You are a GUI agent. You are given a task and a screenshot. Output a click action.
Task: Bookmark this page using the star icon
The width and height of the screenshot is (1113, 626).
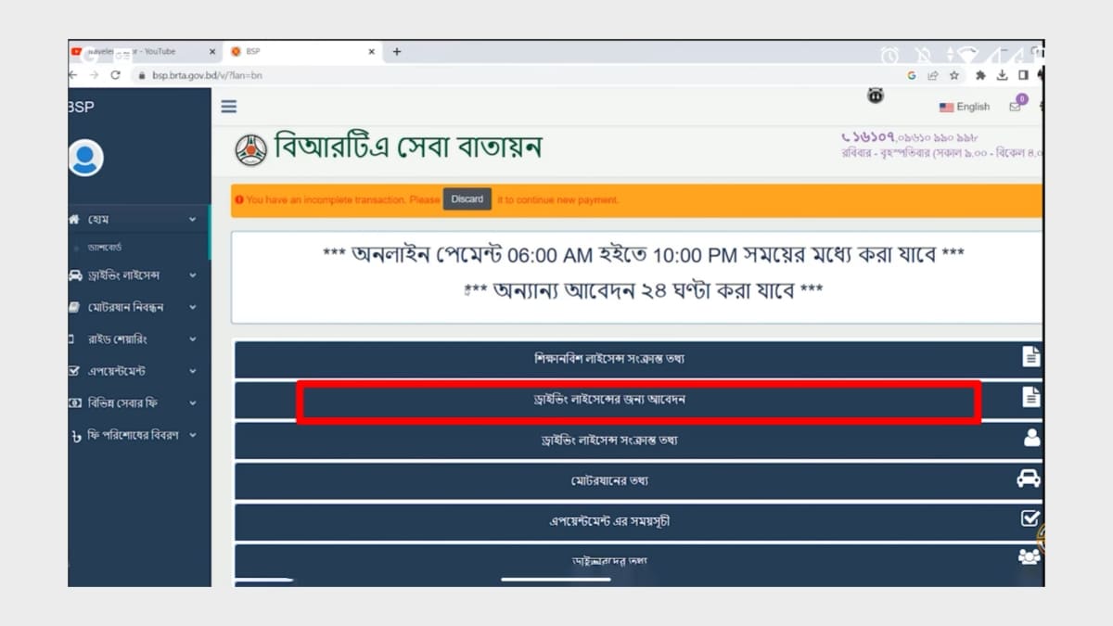pos(953,75)
